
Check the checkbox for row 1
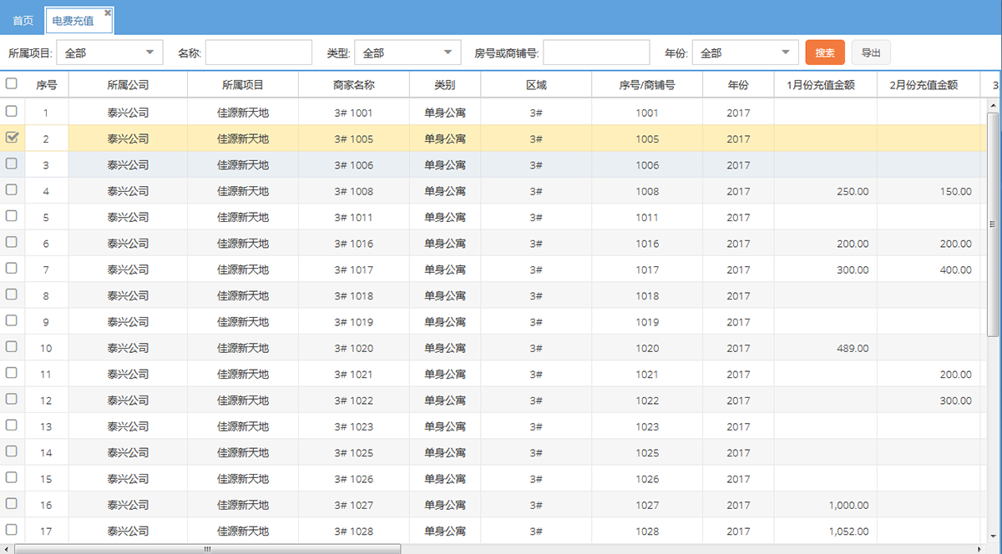(12, 111)
